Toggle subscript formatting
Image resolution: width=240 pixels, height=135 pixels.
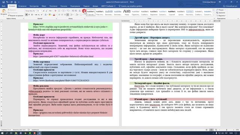(x=39, y=15)
